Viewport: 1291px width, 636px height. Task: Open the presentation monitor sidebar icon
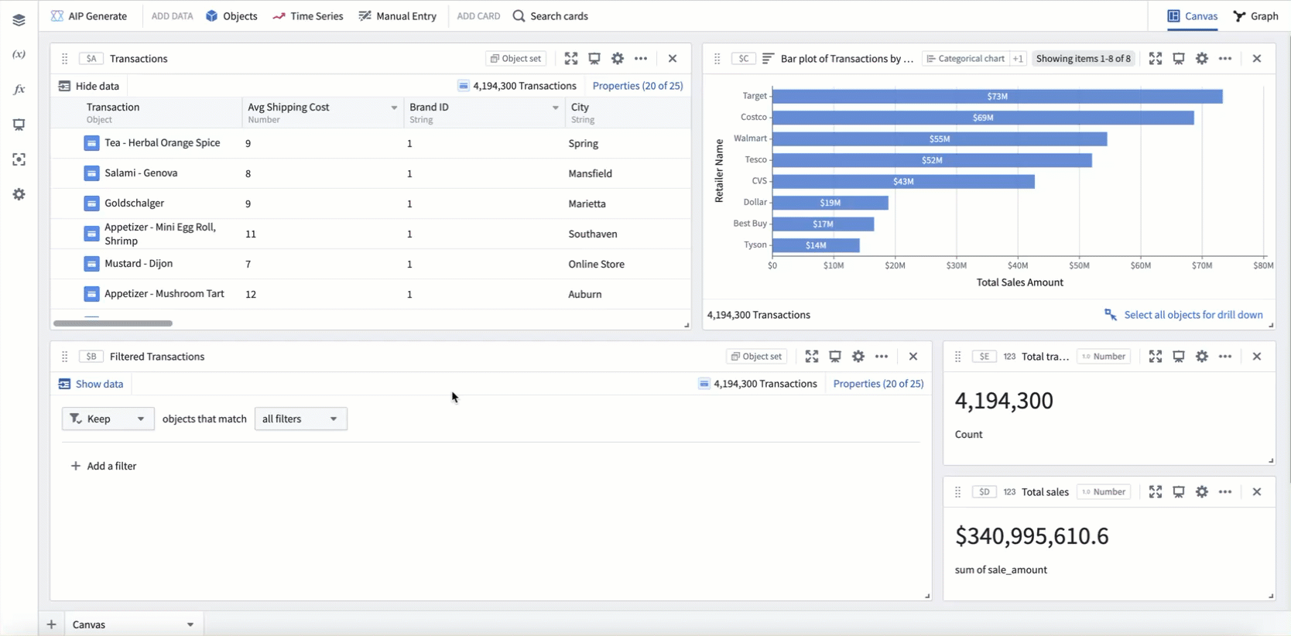click(19, 125)
